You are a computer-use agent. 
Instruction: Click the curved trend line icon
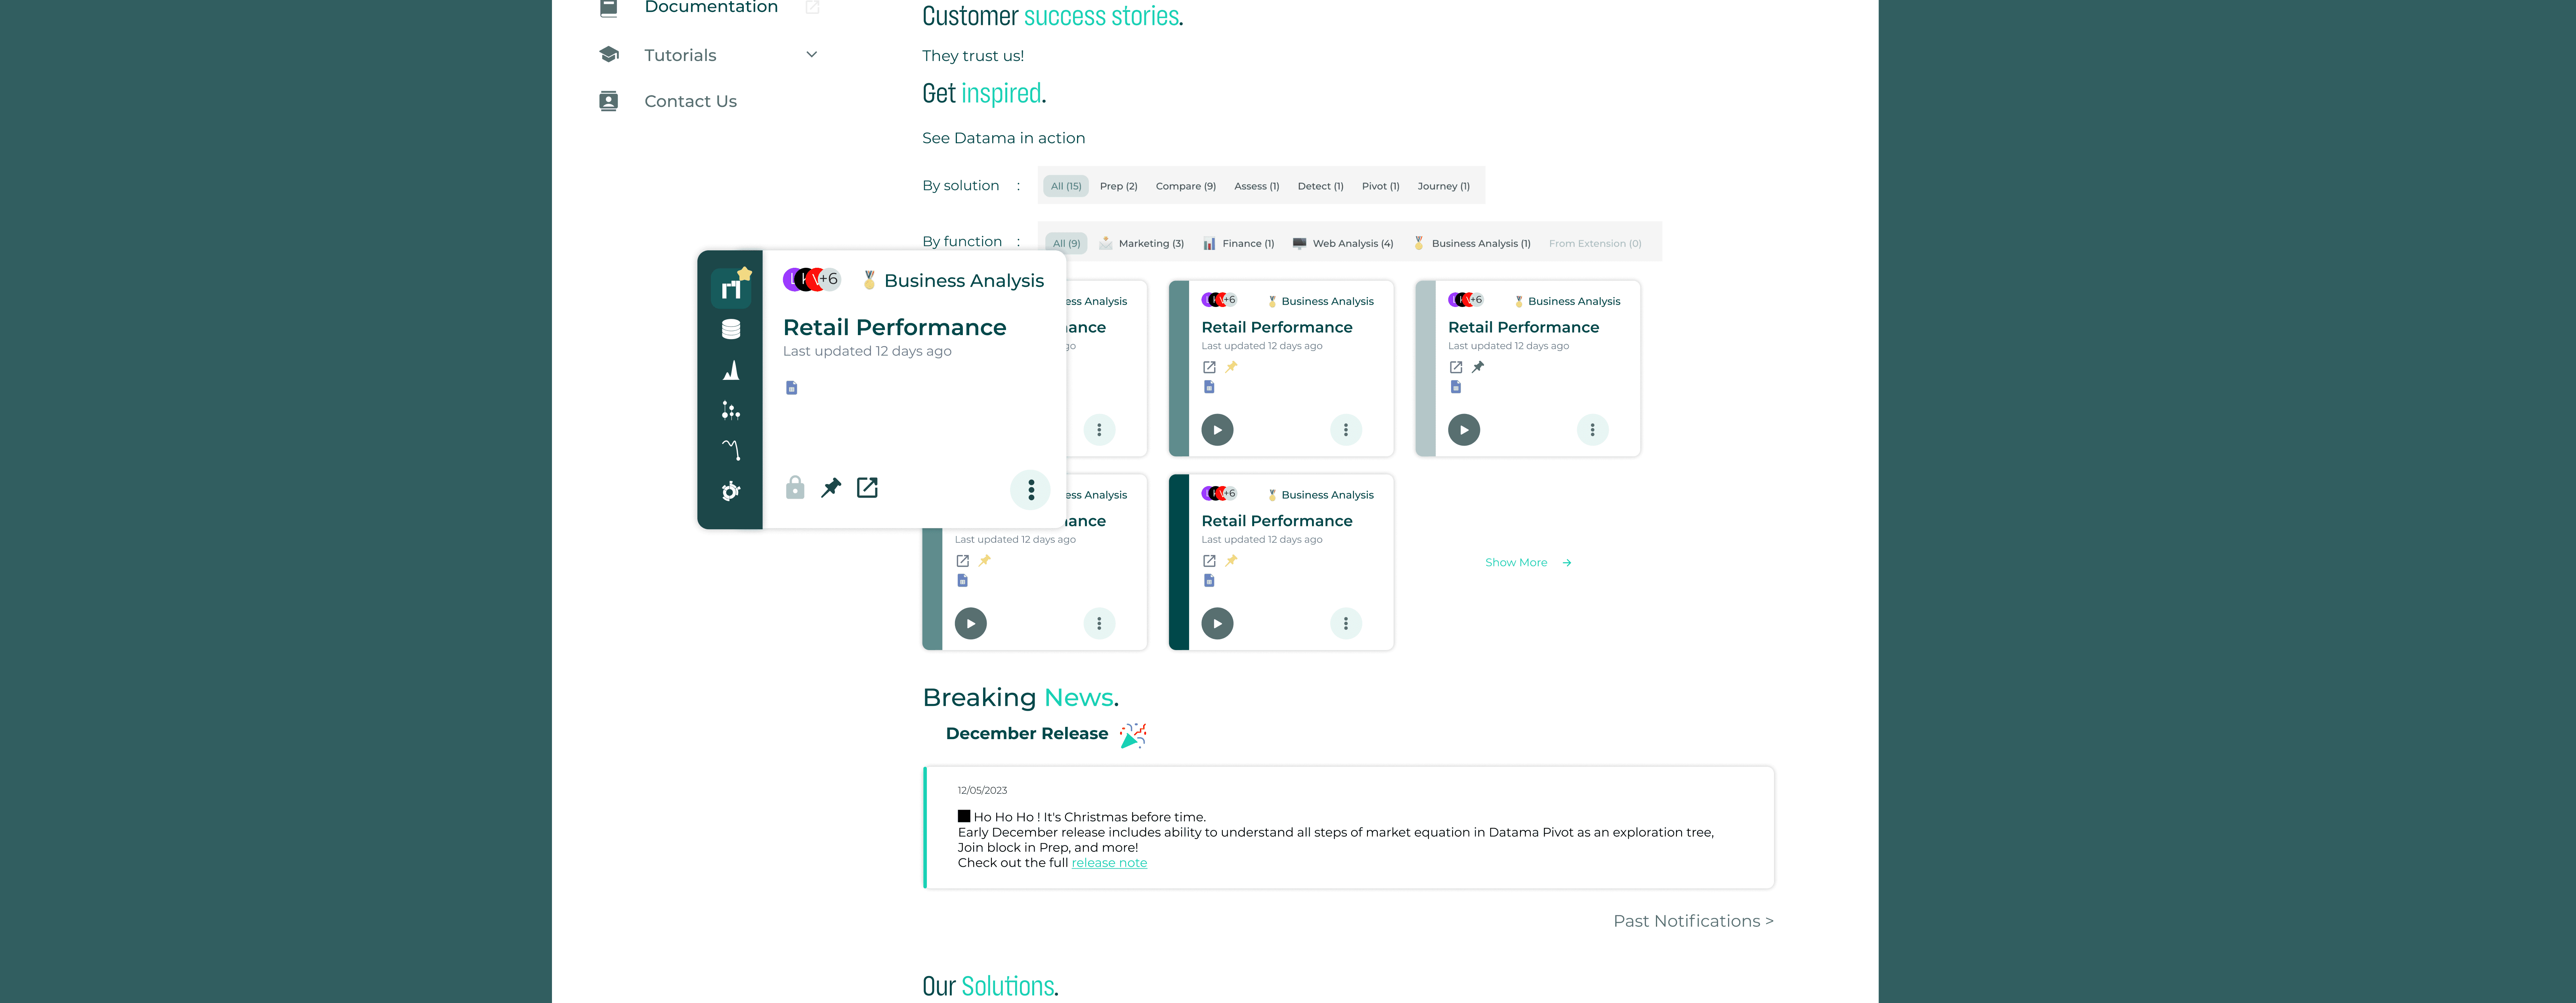tap(731, 450)
